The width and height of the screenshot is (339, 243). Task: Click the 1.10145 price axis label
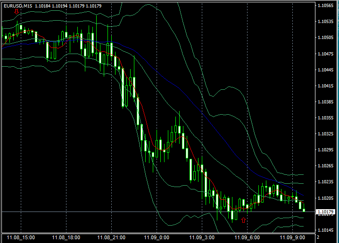(x=326, y=230)
